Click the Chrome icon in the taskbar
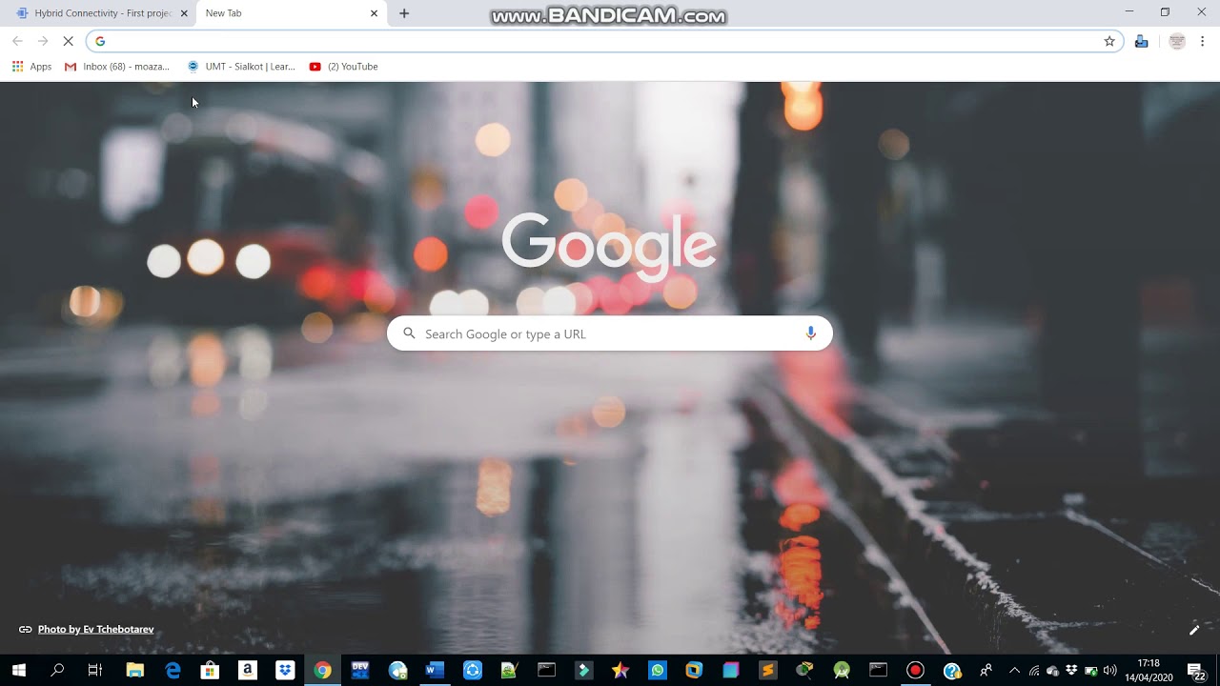The width and height of the screenshot is (1220, 686). click(x=322, y=670)
